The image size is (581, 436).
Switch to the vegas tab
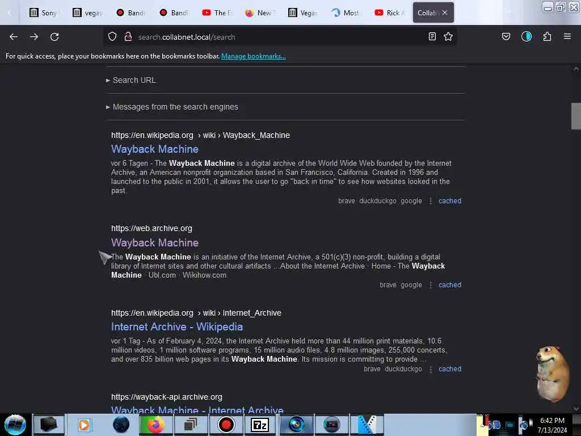[x=87, y=12]
